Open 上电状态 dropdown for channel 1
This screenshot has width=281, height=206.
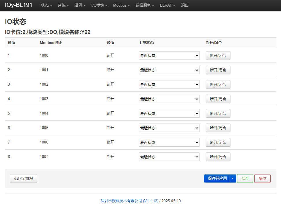tap(169, 56)
